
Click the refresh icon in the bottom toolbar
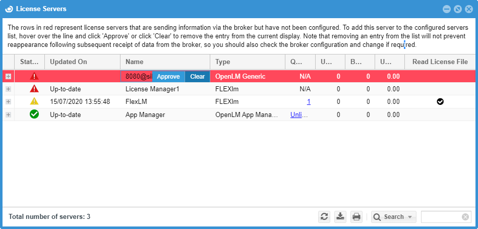[x=324, y=217]
